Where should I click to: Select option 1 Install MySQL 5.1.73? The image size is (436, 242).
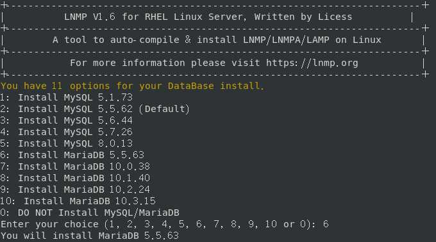pos(67,97)
